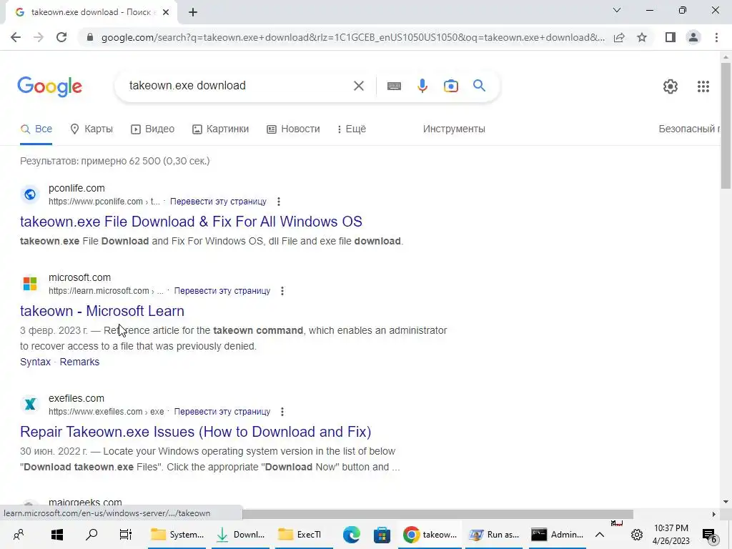Screen dimensions: 732x549
Task: Switch to the Run as taskbar window
Action: tap(495, 535)
